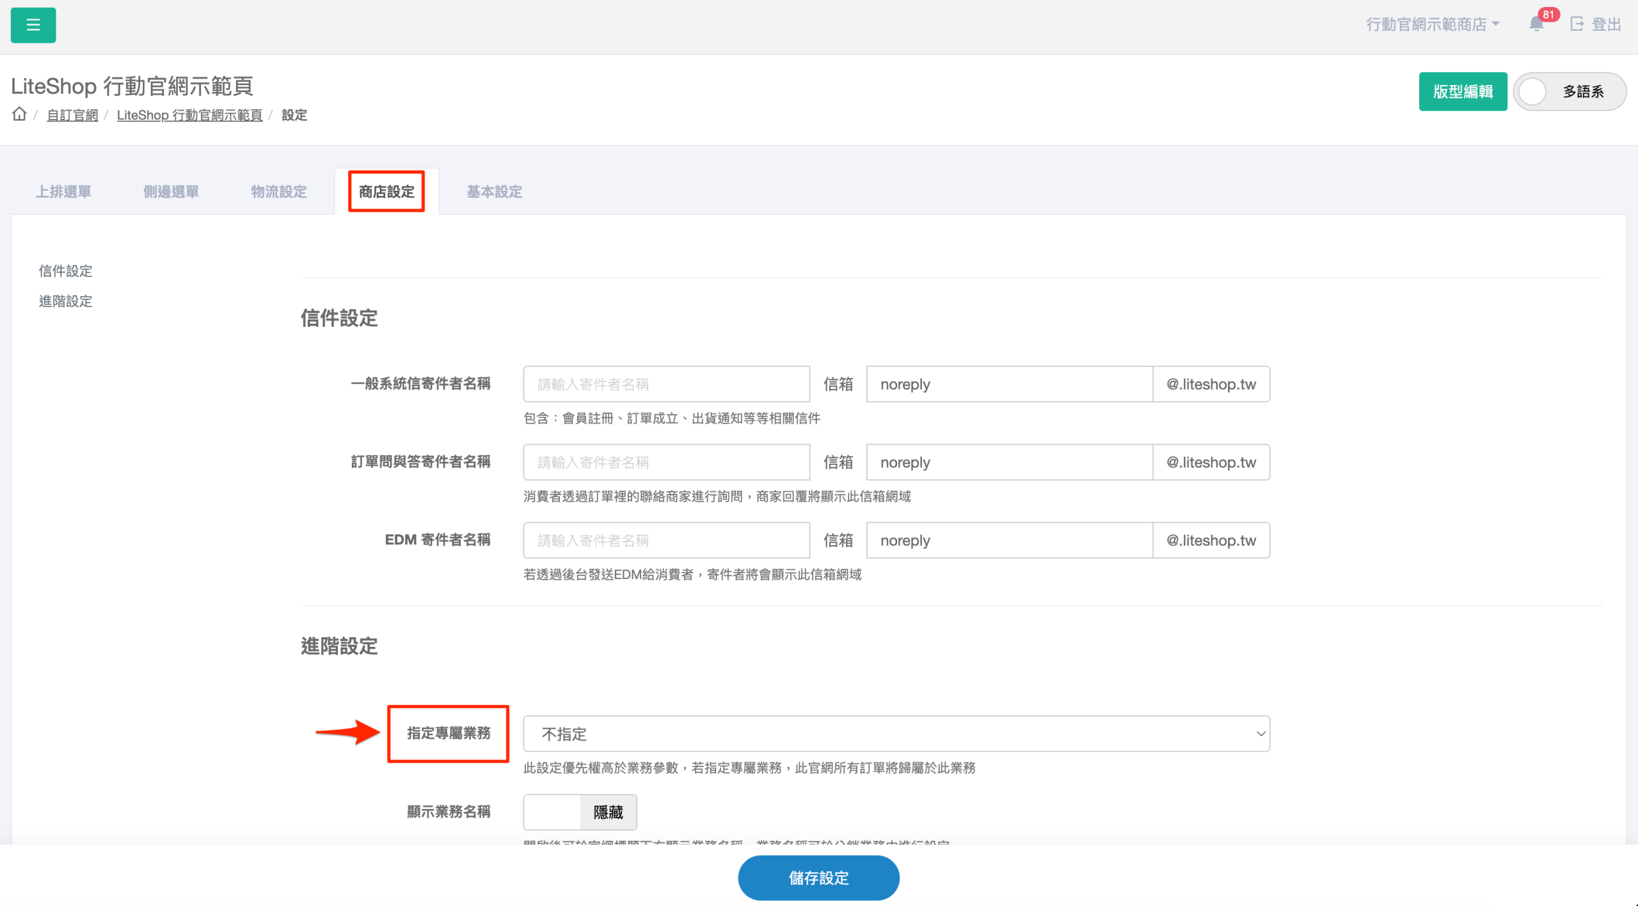Click the home icon in breadcrumb

point(19,115)
